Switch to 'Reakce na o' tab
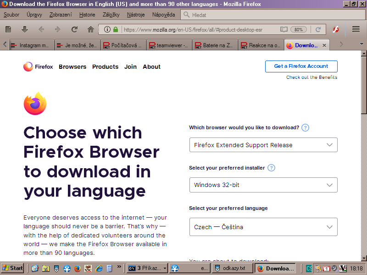367x275 pixels. click(x=261, y=45)
